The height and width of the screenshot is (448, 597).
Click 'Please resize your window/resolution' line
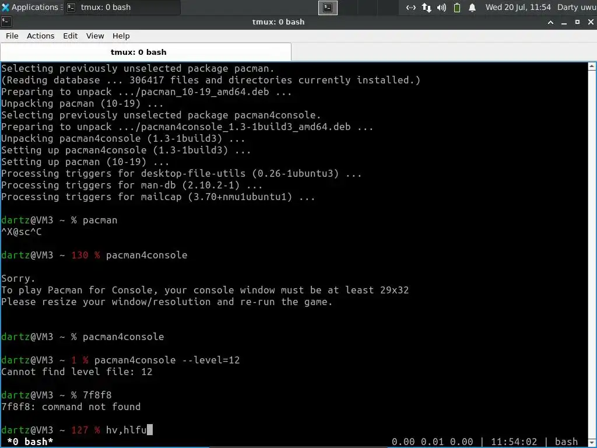(x=167, y=302)
